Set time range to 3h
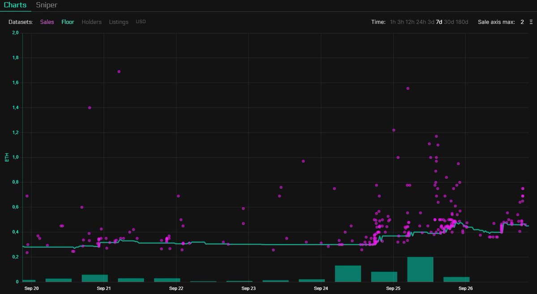The width and height of the screenshot is (537, 294). (401, 22)
